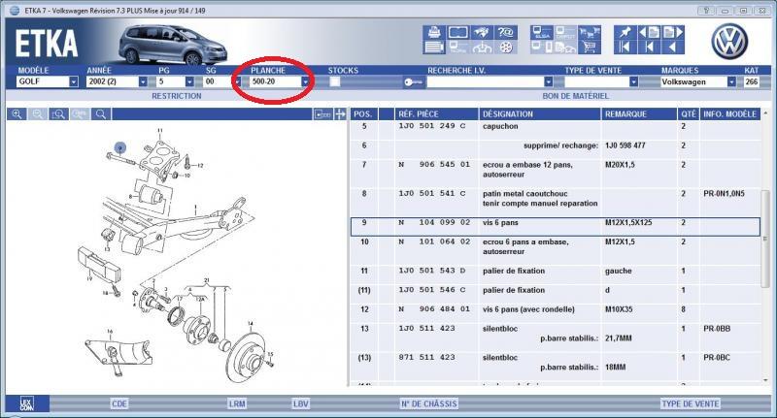This screenshot has width=777, height=418.
Task: Click the CDE button in bottom bar
Action: (119, 403)
